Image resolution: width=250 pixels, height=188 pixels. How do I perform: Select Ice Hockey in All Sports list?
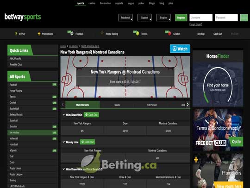click(x=33, y=132)
